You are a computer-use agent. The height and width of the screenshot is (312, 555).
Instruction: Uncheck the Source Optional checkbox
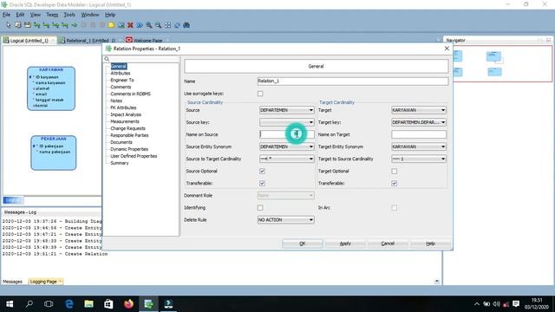[262, 172]
